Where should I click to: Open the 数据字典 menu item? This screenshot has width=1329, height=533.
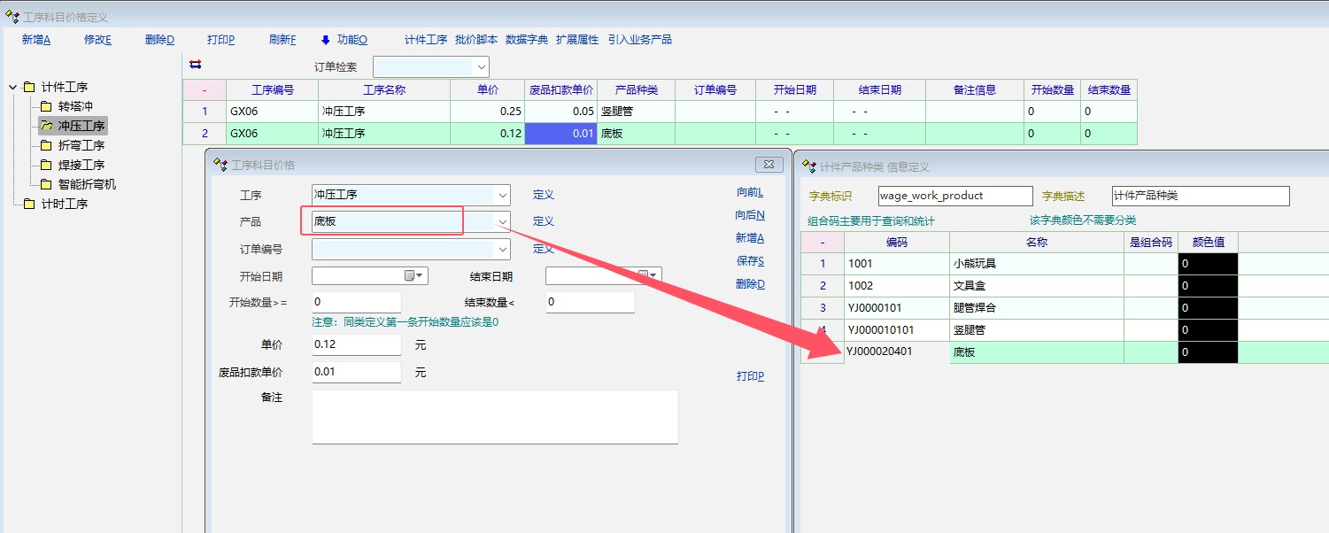coord(527,40)
